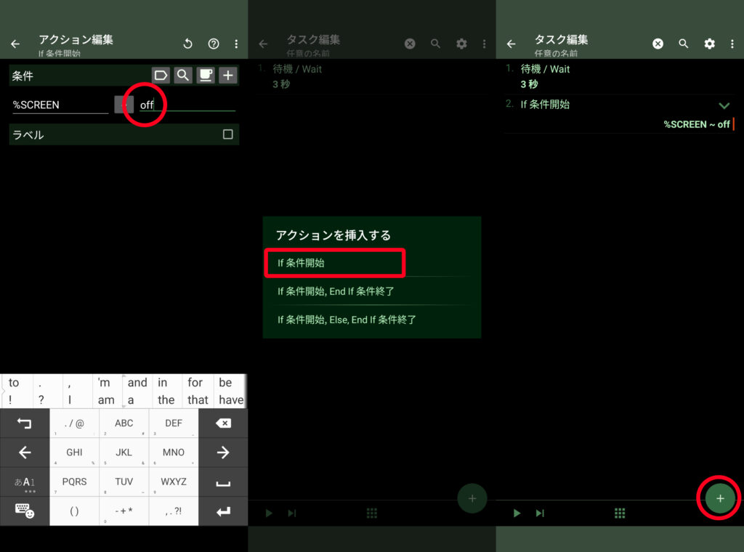
Task: Click the coffee cup icon in 条件 row
Action: (206, 76)
